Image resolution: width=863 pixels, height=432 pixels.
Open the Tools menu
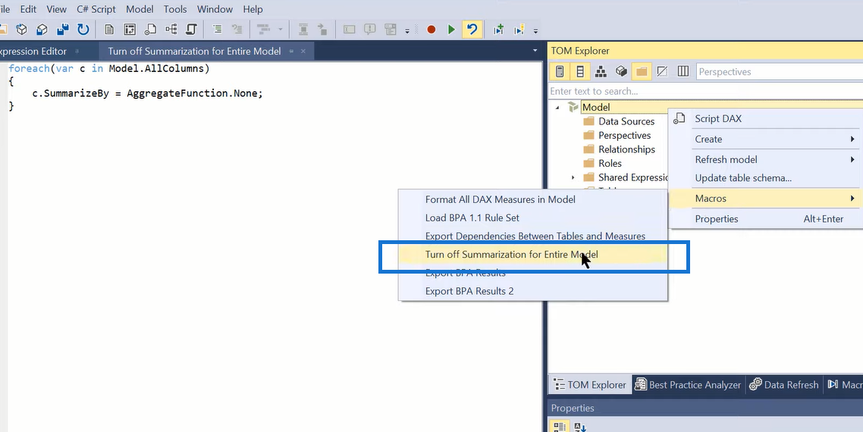pos(175,9)
